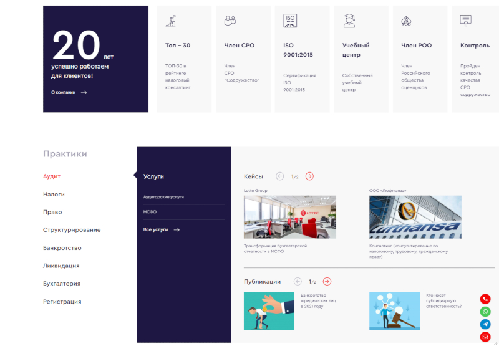Open the green WhatsApp chat icon

click(485, 312)
